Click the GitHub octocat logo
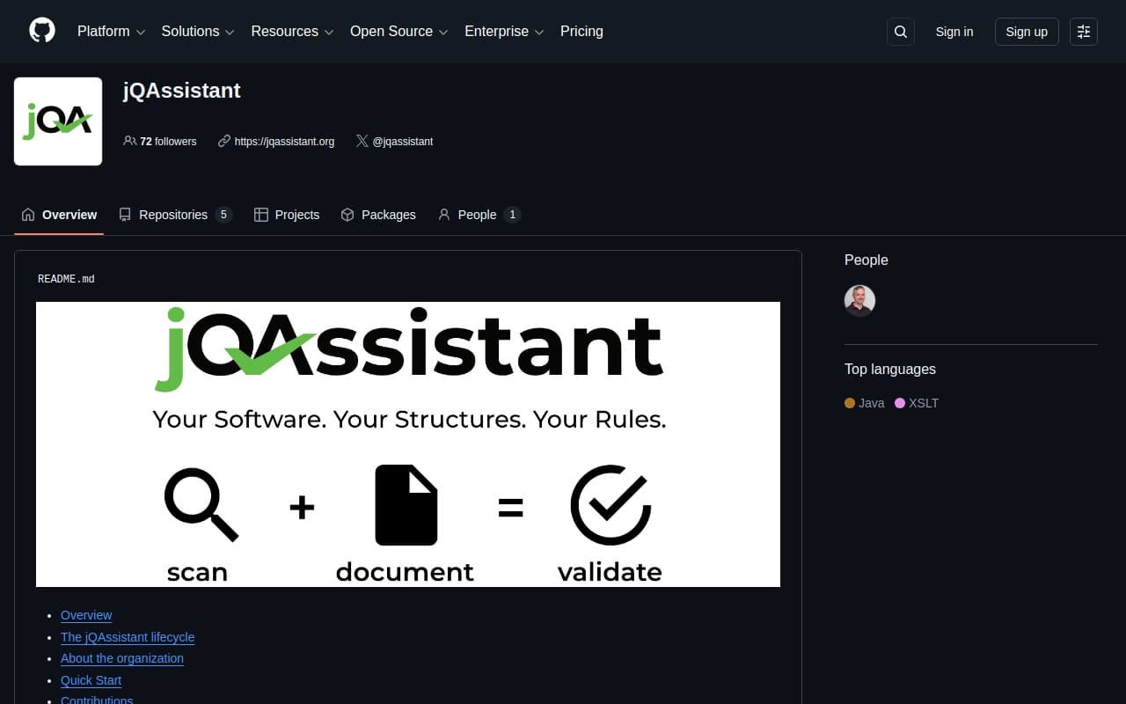The width and height of the screenshot is (1126, 704). click(x=41, y=31)
